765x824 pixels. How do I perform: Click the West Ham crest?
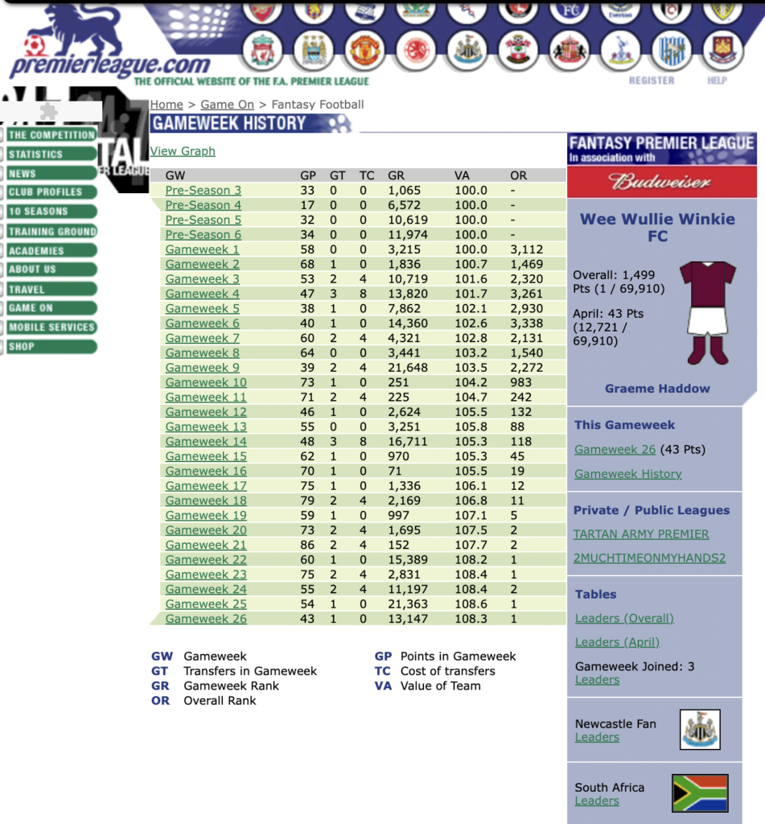(x=722, y=50)
